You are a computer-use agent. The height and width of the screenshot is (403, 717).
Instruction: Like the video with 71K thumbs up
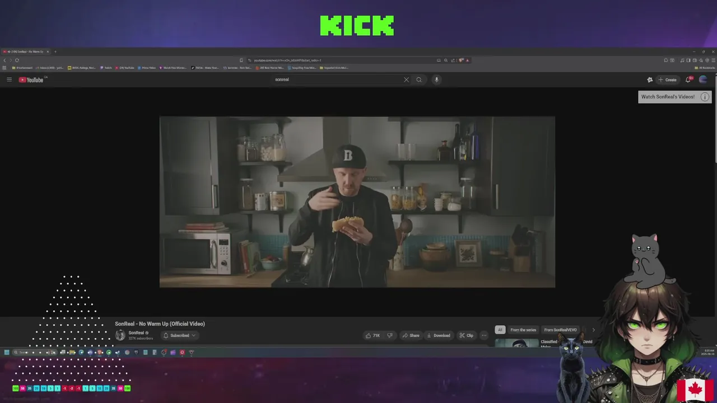373,335
